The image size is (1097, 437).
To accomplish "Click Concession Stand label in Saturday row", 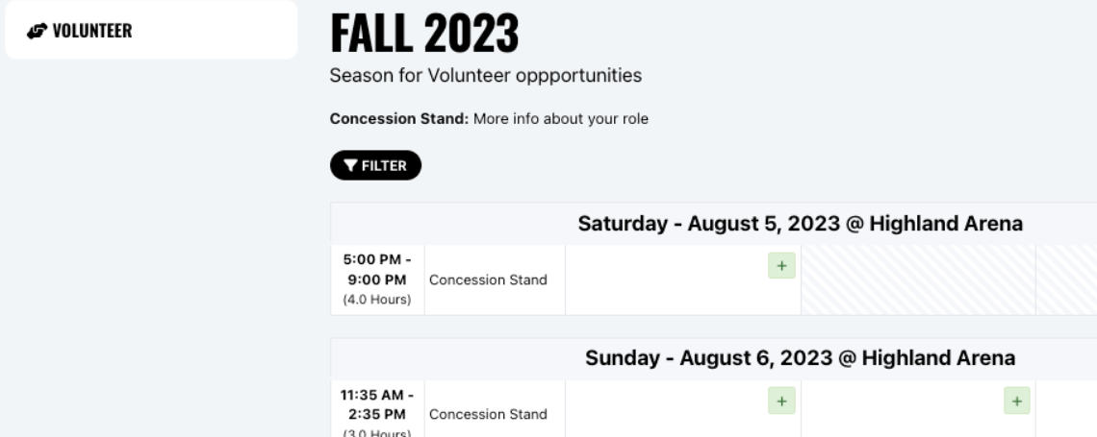I will point(488,280).
